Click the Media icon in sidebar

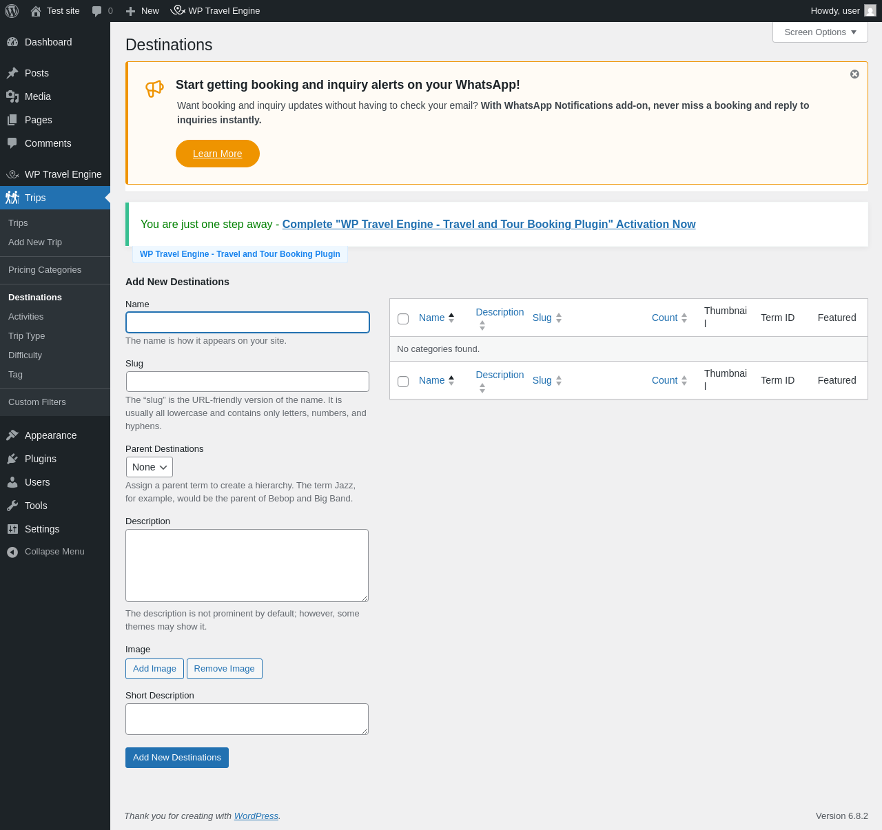[x=12, y=96]
